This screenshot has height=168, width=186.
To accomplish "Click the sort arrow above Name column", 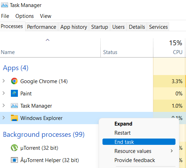I will click(x=48, y=40).
